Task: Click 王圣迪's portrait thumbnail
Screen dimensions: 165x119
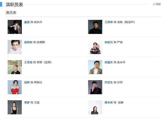Action: [15, 67]
